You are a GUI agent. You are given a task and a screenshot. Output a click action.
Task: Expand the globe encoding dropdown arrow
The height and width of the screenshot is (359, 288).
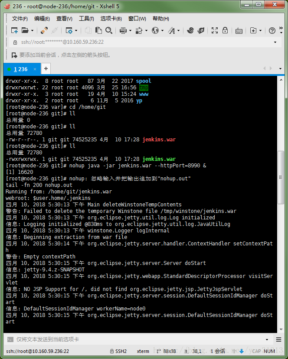[163, 30]
